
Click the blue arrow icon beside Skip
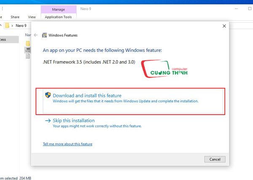[48, 121]
